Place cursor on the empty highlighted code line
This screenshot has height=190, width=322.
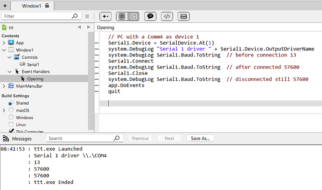[x=210, y=103]
